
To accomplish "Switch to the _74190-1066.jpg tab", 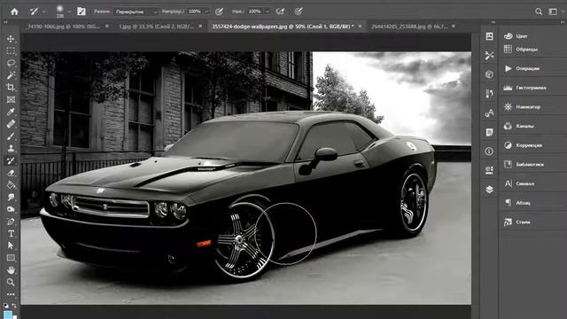I will pyautogui.click(x=64, y=27).
